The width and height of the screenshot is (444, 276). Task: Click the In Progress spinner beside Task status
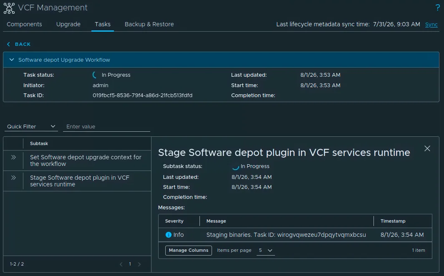click(95, 75)
